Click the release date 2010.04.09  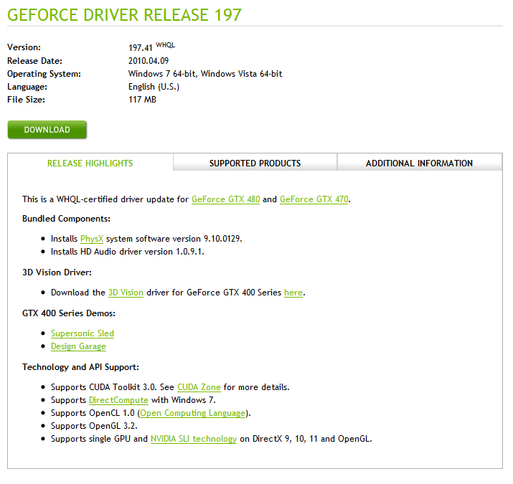pyautogui.click(x=149, y=61)
